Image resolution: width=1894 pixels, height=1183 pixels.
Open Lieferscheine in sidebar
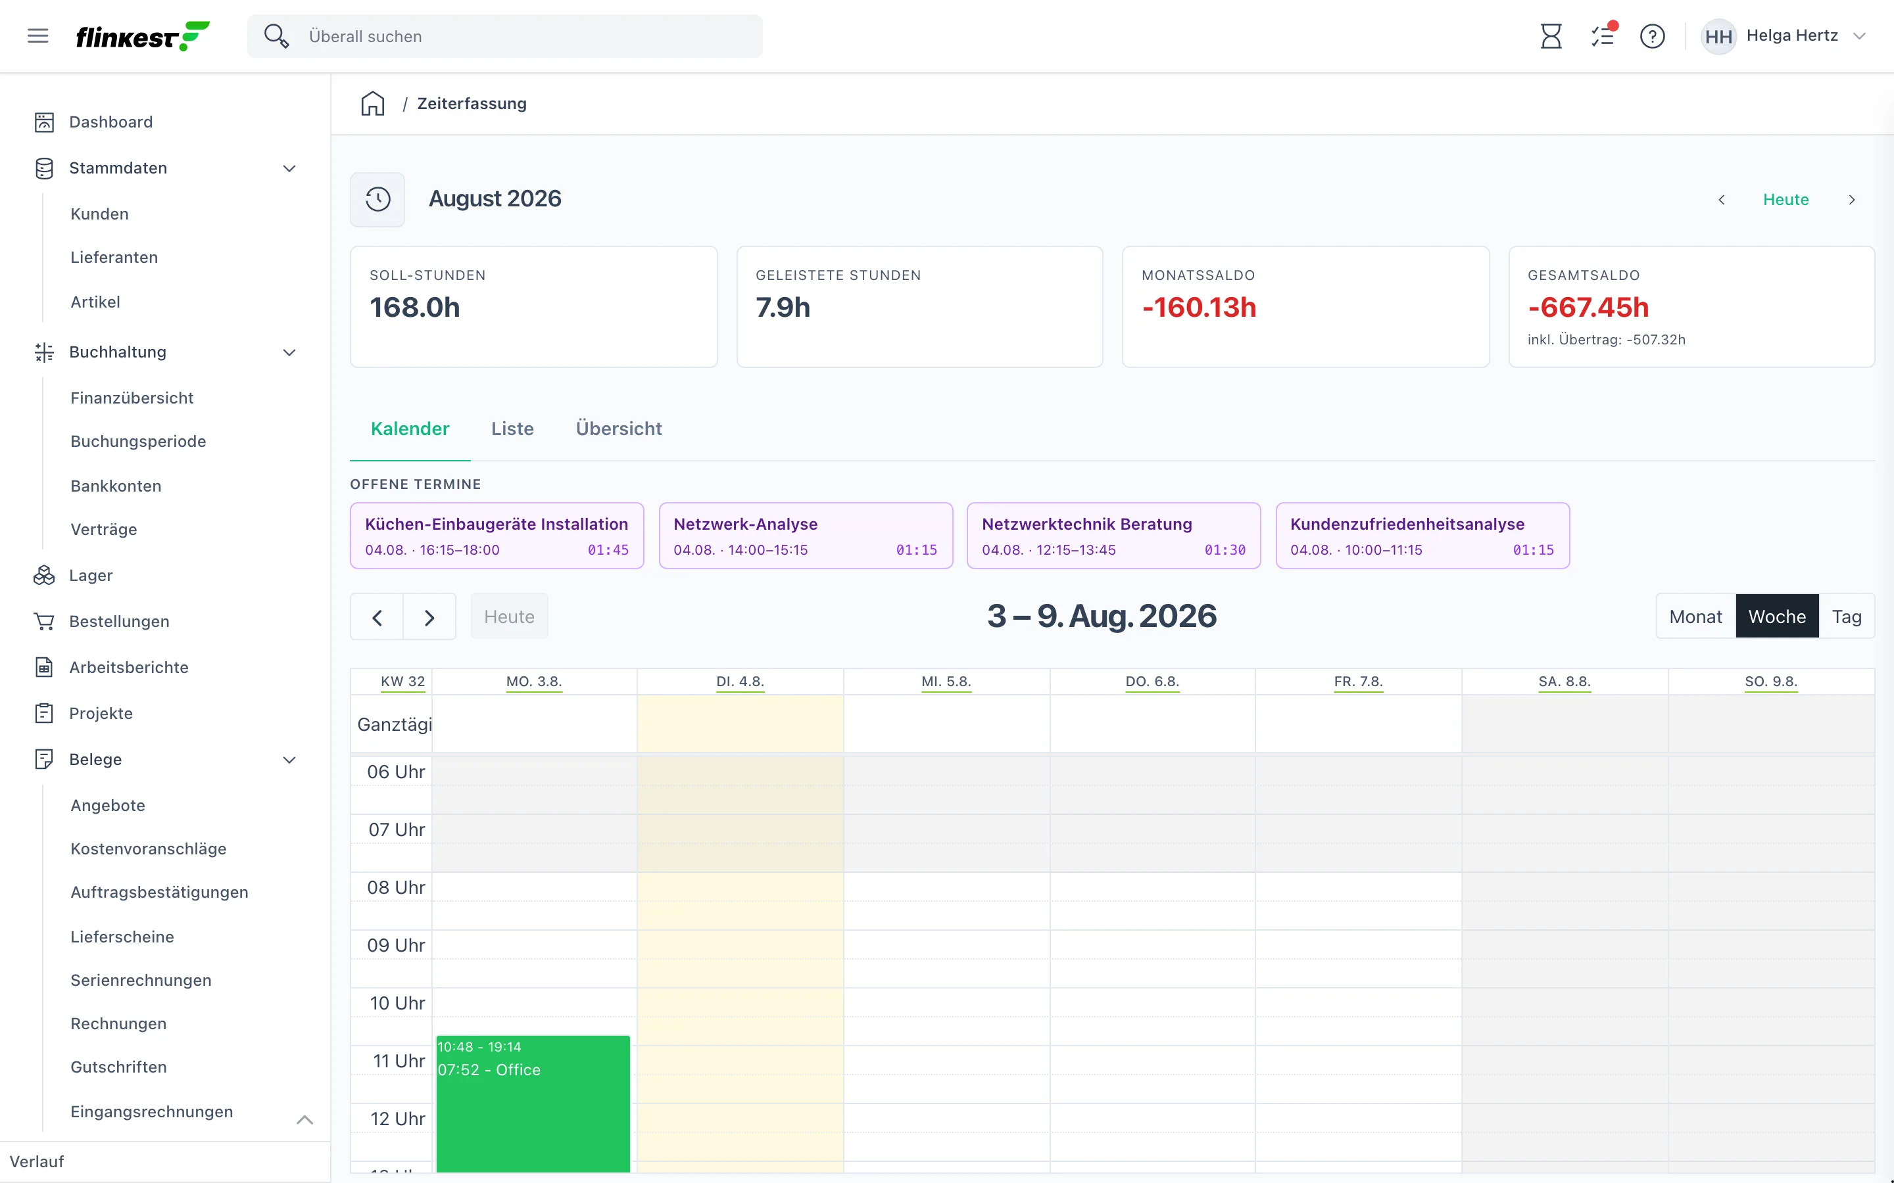tap(122, 937)
